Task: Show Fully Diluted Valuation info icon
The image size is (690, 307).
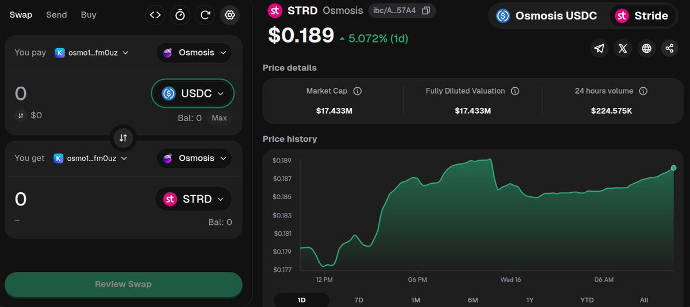Action: 515,91
